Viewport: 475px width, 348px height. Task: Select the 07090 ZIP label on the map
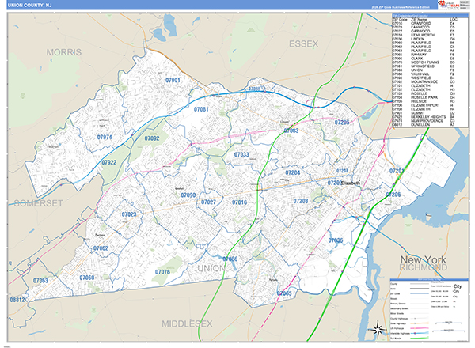(x=188, y=195)
